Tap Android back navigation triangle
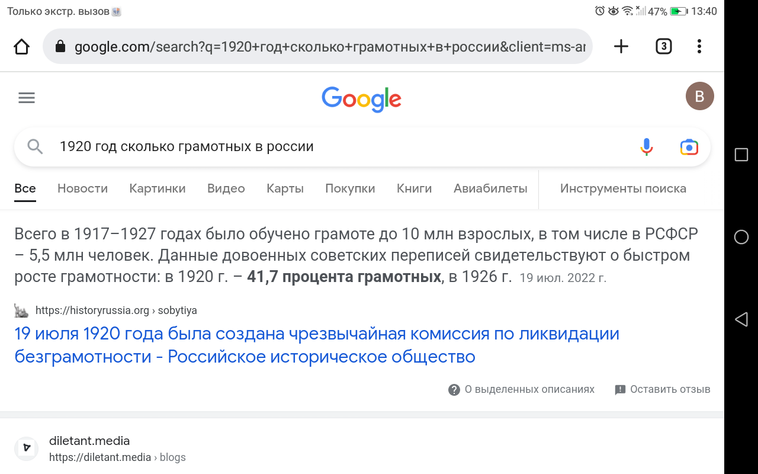 (x=741, y=320)
